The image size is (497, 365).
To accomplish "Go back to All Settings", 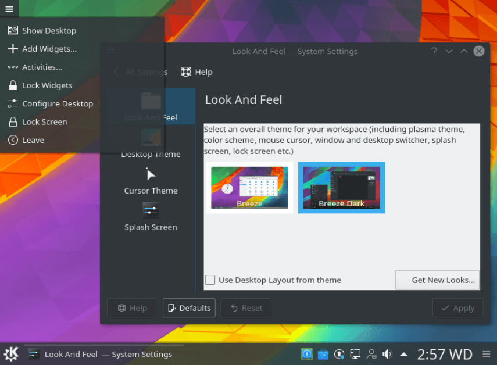I will 141,72.
